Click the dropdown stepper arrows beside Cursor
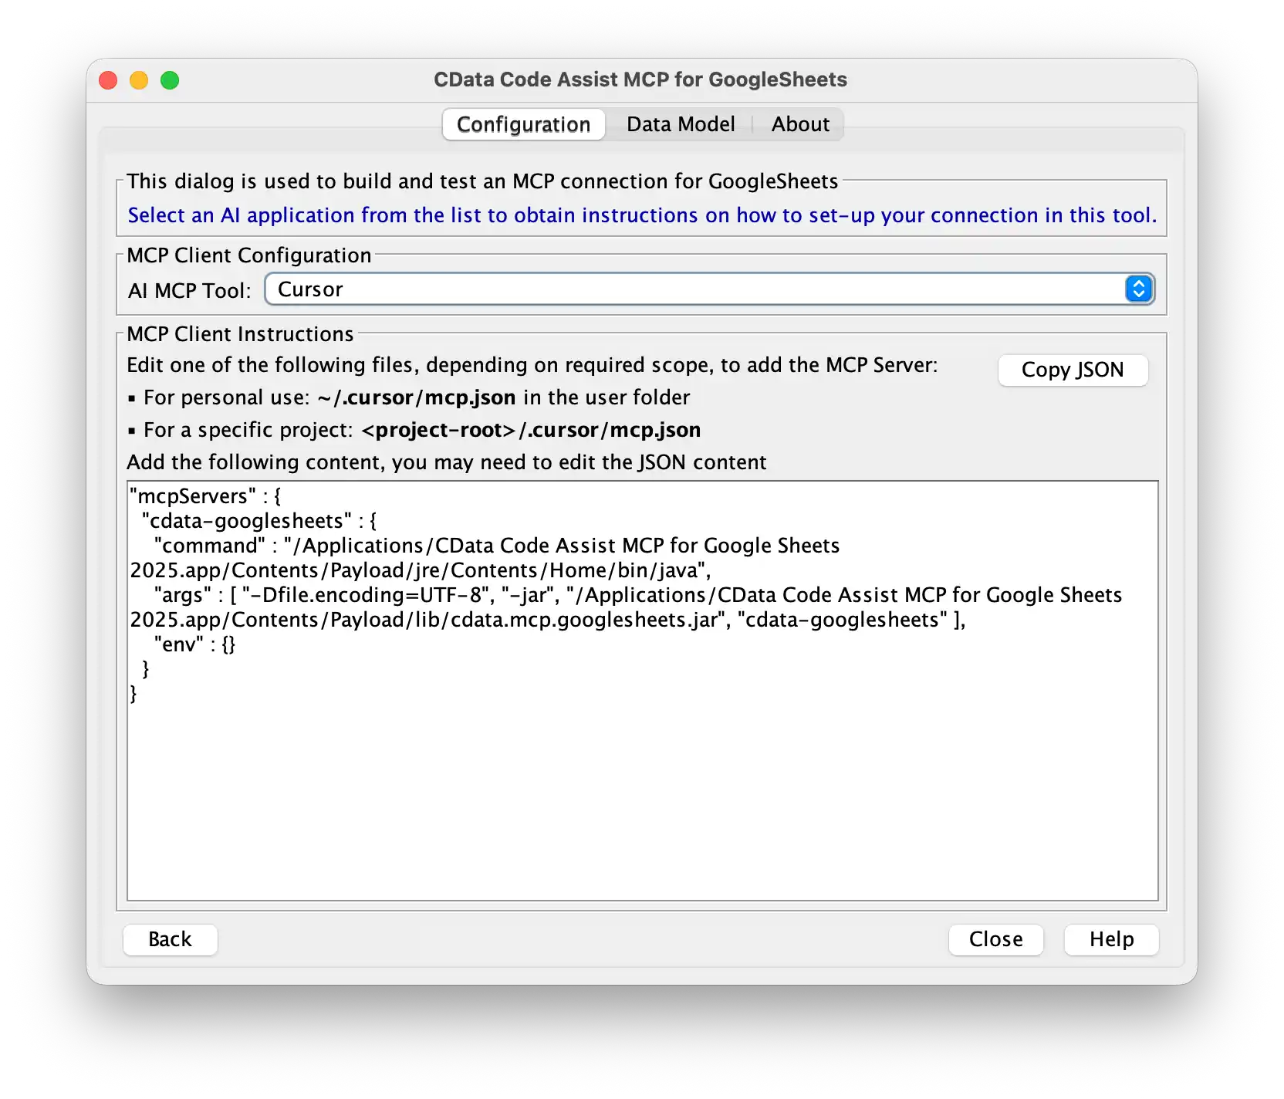Image resolution: width=1284 pixels, height=1099 pixels. pyautogui.click(x=1138, y=289)
